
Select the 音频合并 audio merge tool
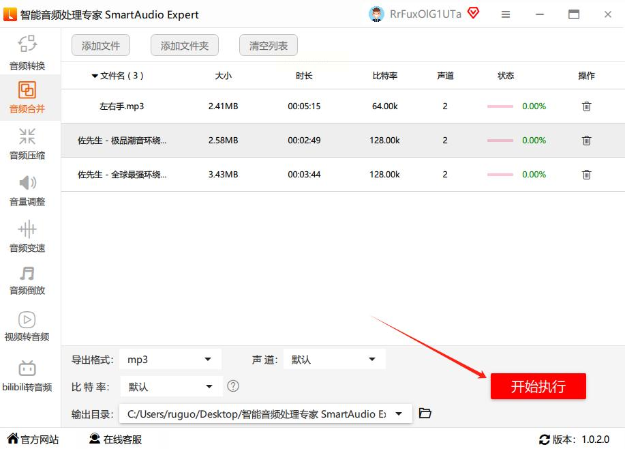(x=27, y=98)
